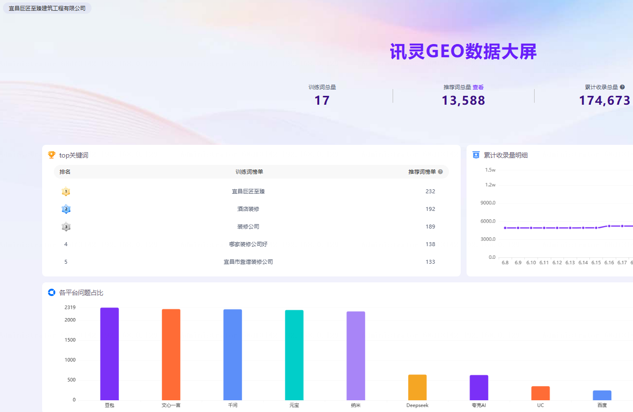Click the orange UC bar
This screenshot has width=633, height=412.
click(x=540, y=393)
